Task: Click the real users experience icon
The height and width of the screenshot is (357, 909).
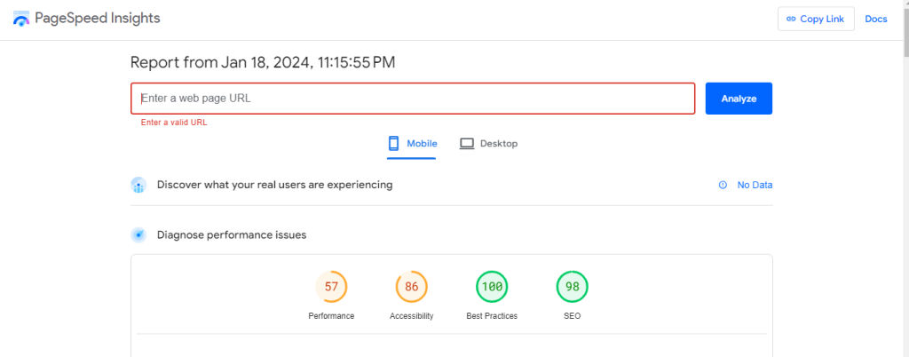Action: (x=138, y=186)
